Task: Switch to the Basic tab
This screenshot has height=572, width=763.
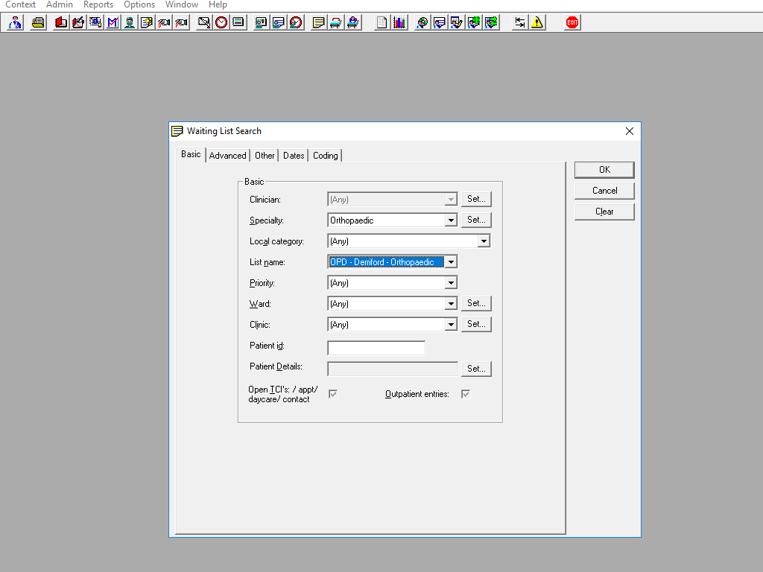Action: pyautogui.click(x=191, y=154)
